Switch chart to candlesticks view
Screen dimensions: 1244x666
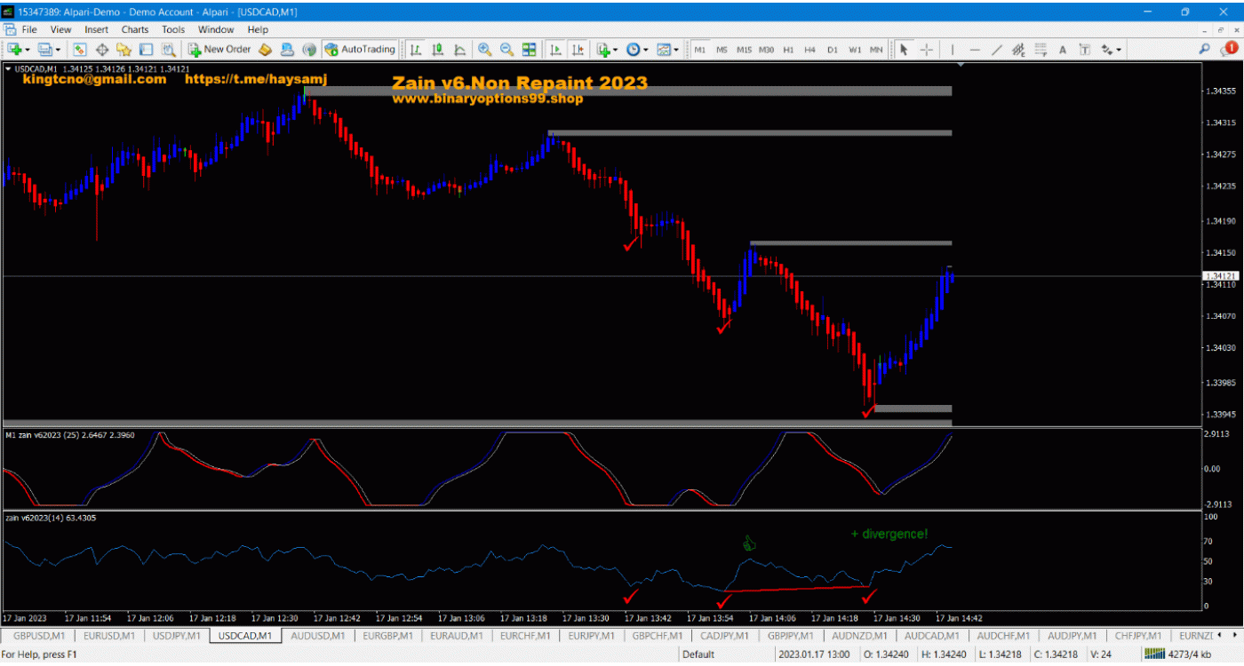(437, 50)
